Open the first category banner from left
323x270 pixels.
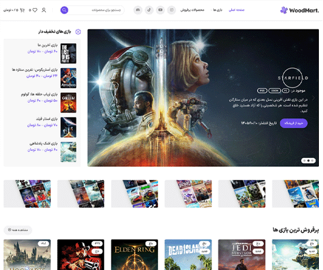(27, 194)
